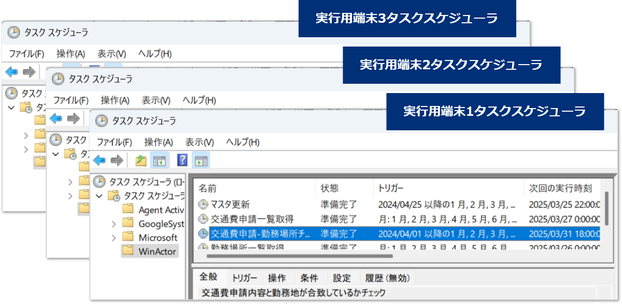This screenshot has width=622, height=304.
Task: Click the clock icon in front window title bar
Action: pyautogui.click(x=102, y=121)
